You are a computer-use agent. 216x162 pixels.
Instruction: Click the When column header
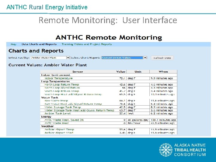point(163,72)
